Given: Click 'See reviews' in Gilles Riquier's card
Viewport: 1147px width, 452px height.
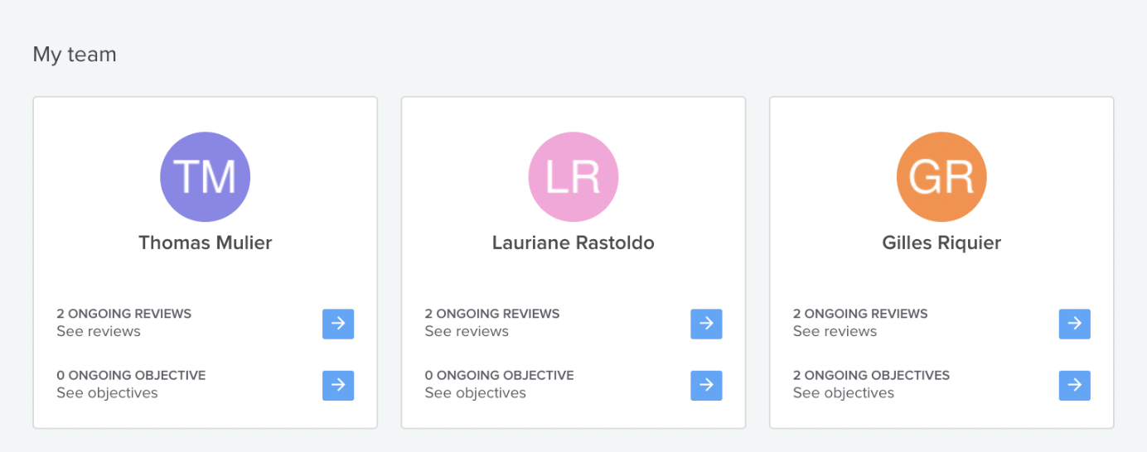Looking at the screenshot, I should pos(835,331).
